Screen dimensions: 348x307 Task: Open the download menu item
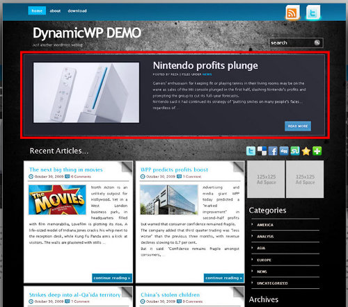77,10
